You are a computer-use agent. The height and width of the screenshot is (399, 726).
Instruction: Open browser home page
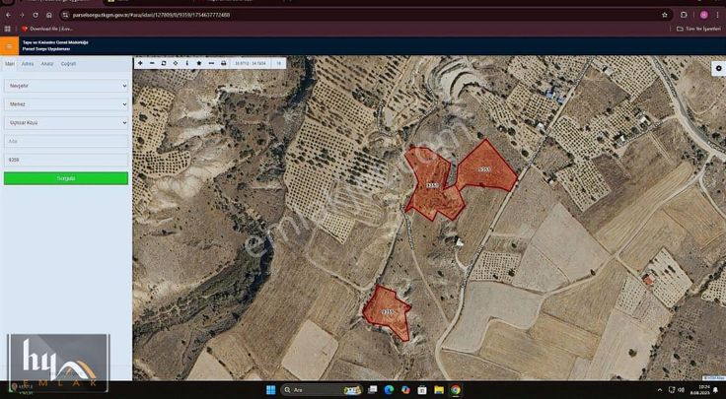point(49,15)
